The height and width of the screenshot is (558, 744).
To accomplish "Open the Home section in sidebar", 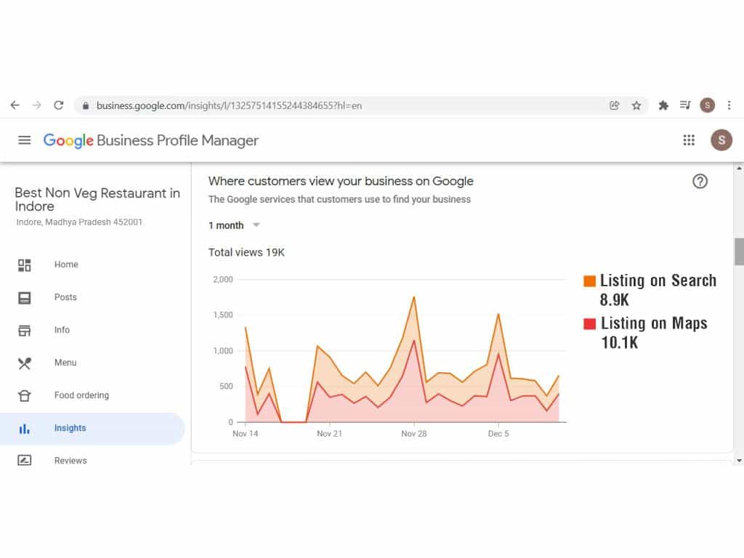I will [65, 264].
